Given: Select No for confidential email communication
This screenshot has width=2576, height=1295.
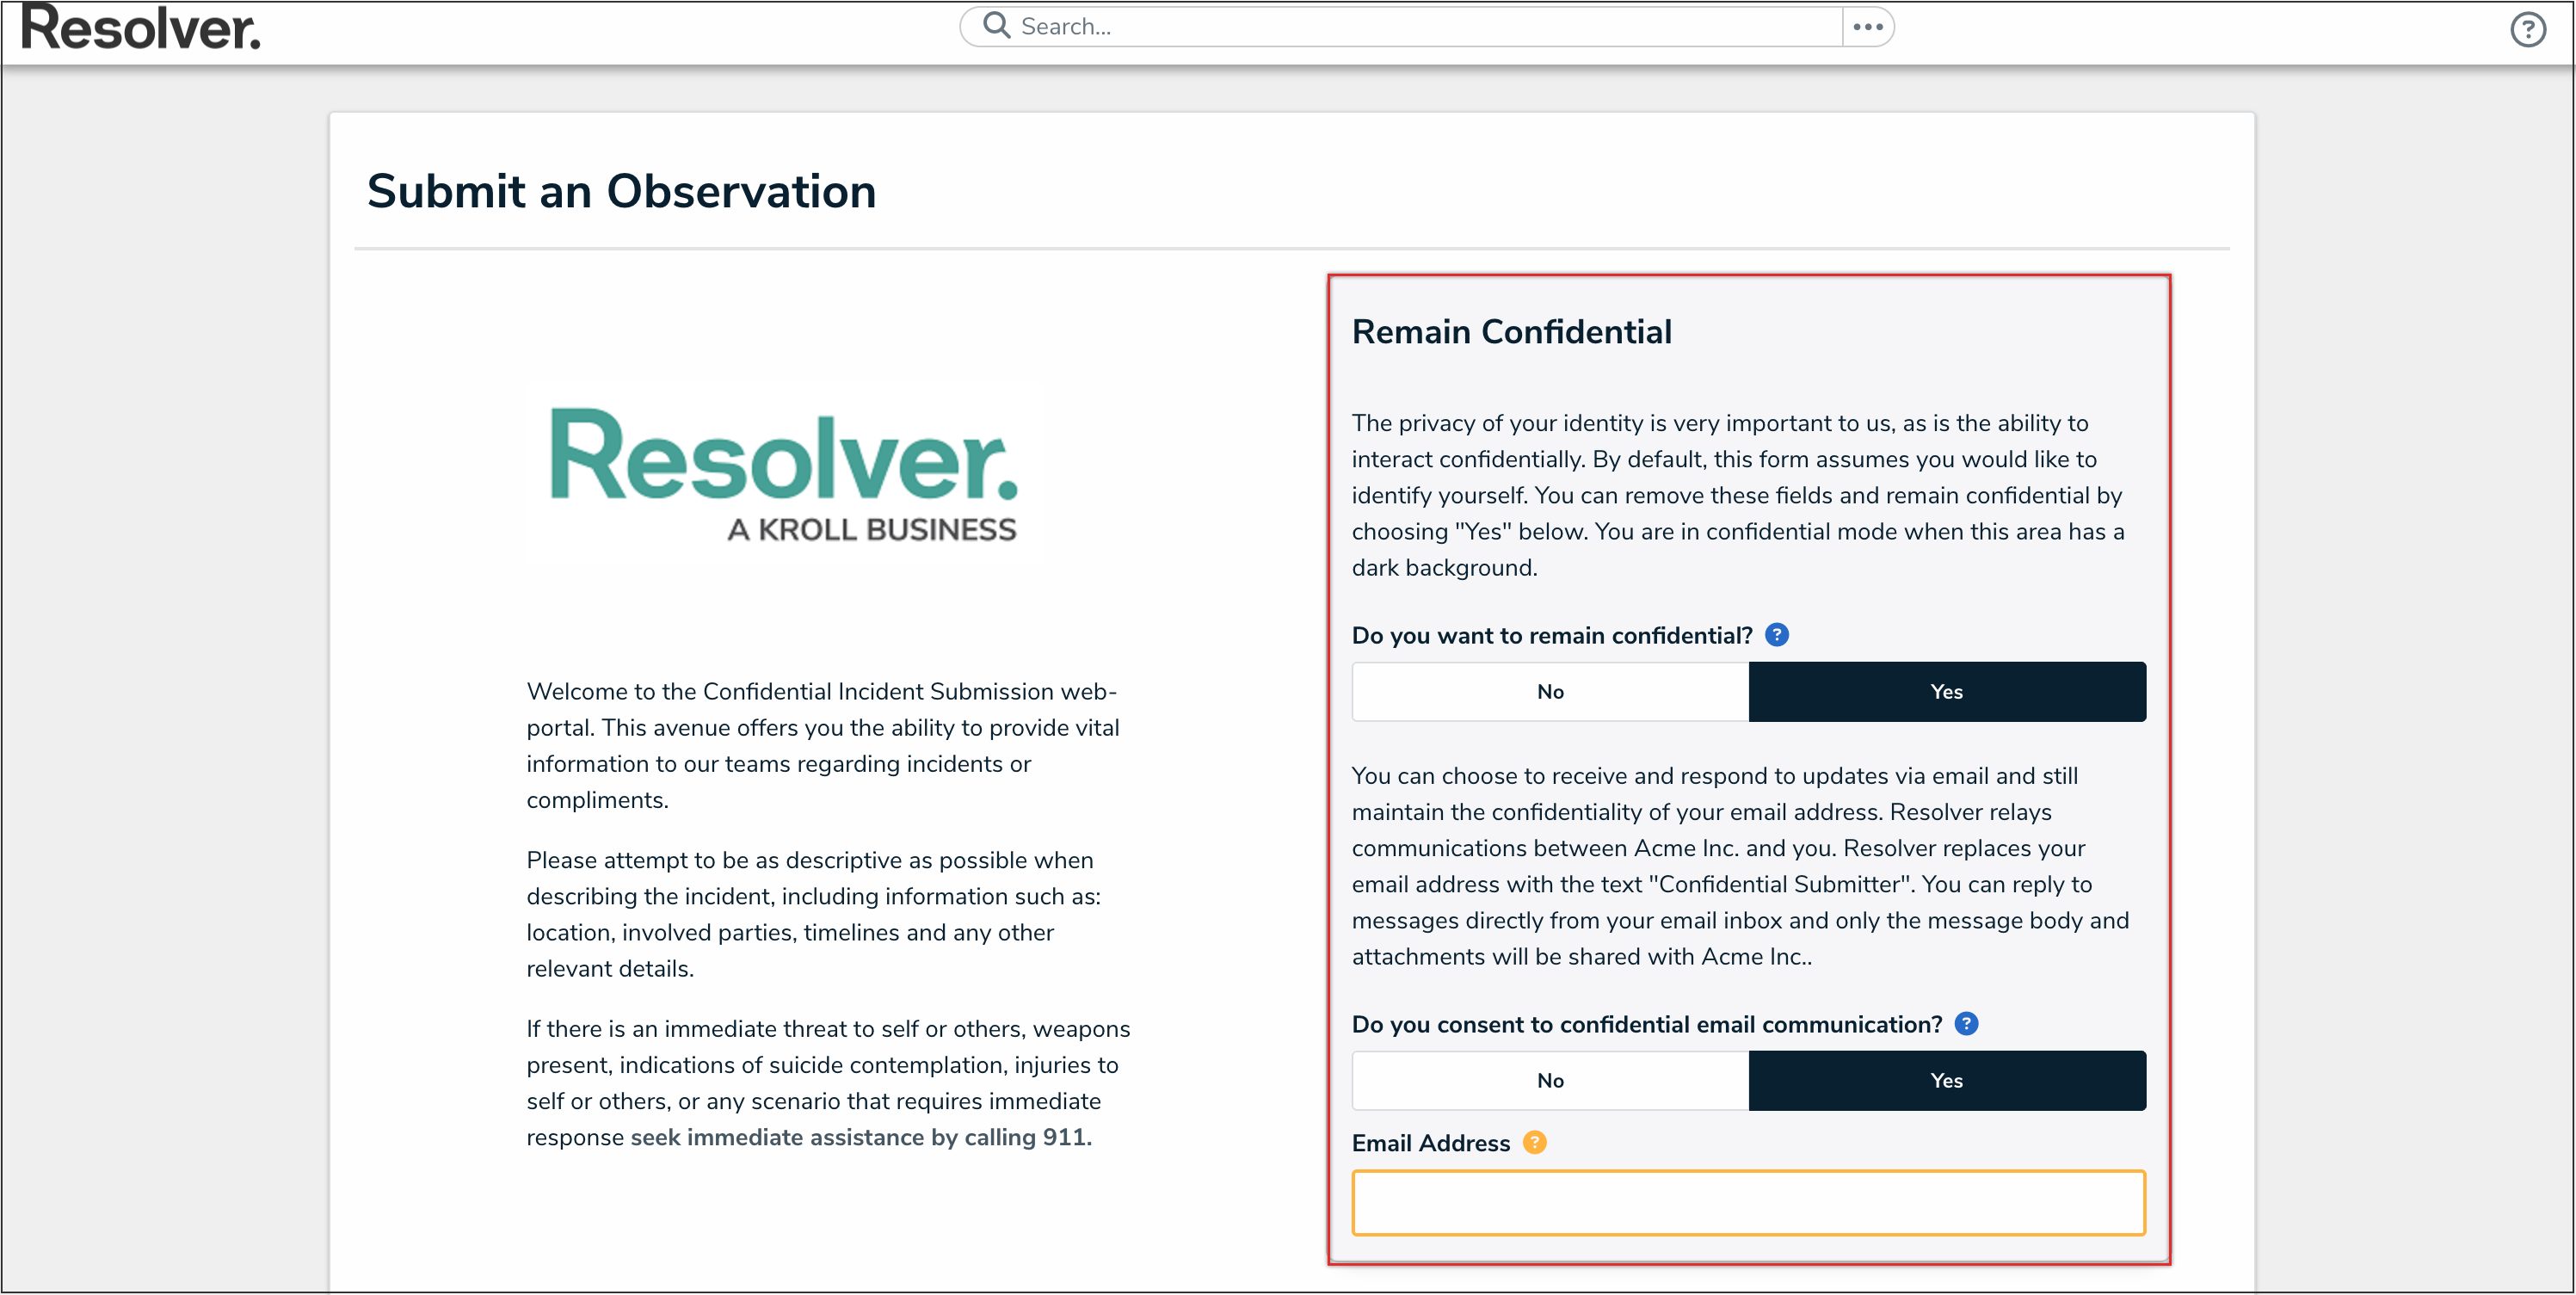Looking at the screenshot, I should tap(1550, 1081).
